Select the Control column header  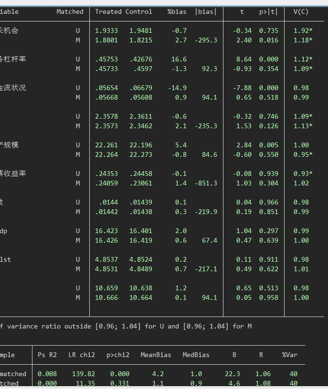pyautogui.click(x=138, y=11)
